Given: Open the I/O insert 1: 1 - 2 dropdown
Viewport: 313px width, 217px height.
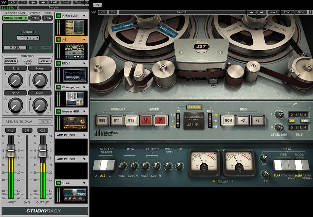Looking at the screenshot, I should click(x=28, y=38).
